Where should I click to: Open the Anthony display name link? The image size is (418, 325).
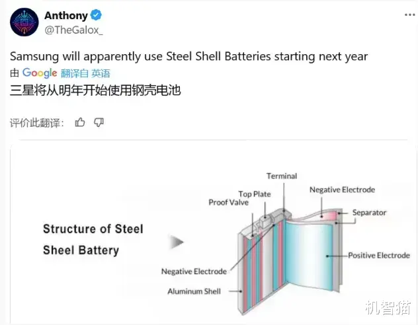[x=66, y=15]
